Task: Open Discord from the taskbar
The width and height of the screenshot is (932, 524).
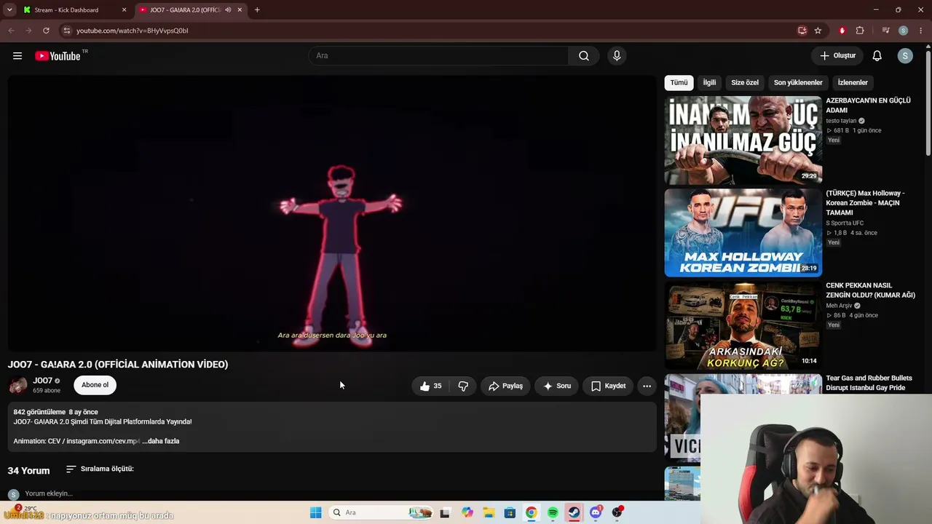Action: pyautogui.click(x=596, y=512)
